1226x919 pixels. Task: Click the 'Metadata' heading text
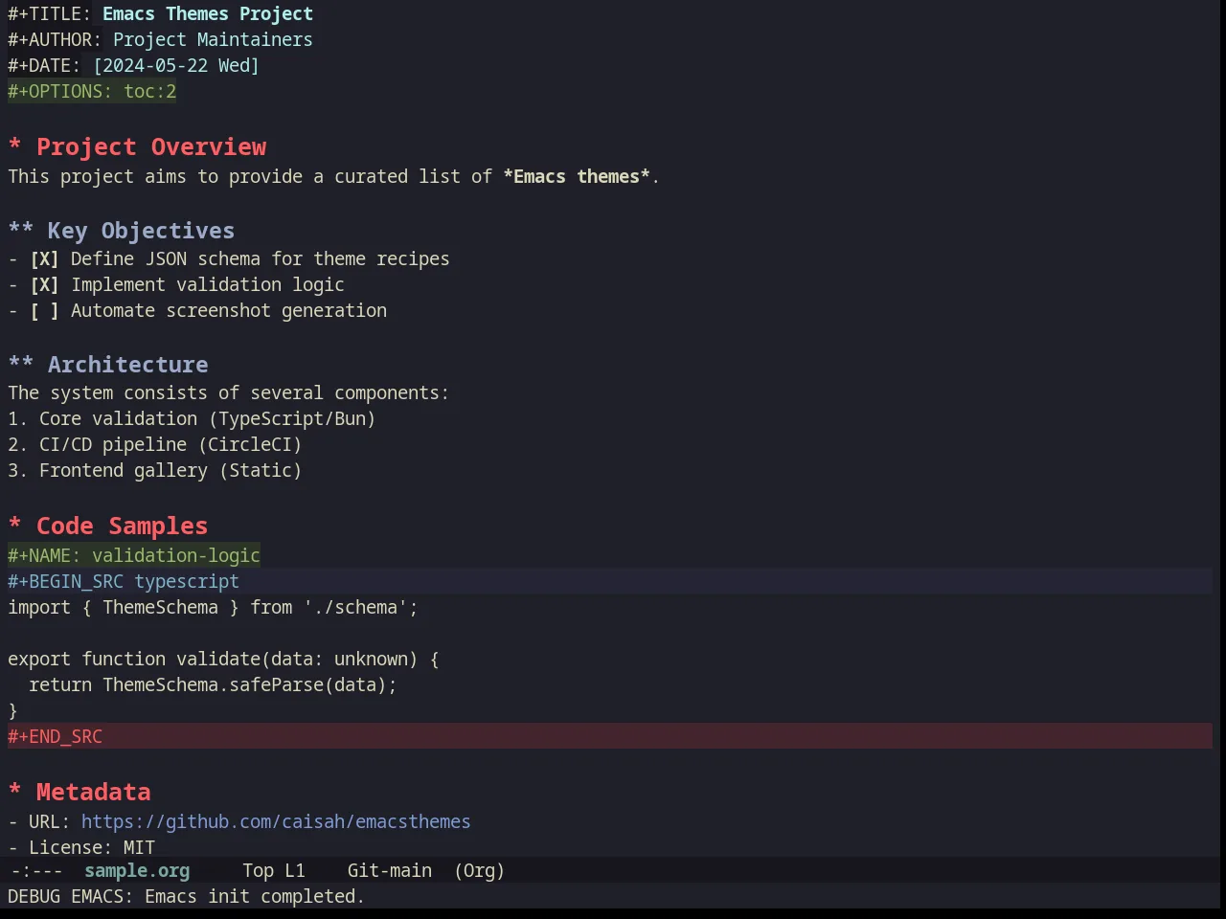coord(94,792)
